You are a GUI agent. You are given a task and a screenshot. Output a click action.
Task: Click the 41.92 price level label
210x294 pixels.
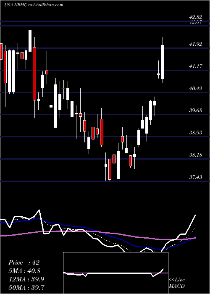pyautogui.click(x=196, y=44)
